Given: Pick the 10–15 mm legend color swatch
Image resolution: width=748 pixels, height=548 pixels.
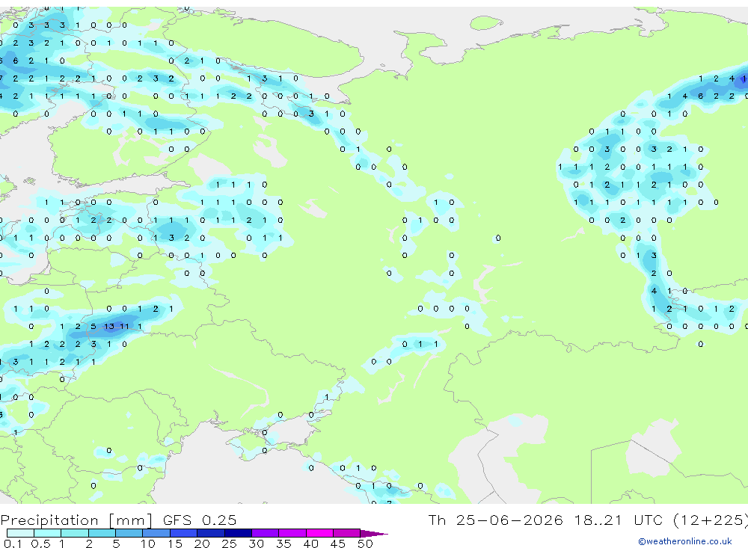Looking at the screenshot, I should point(156,533).
